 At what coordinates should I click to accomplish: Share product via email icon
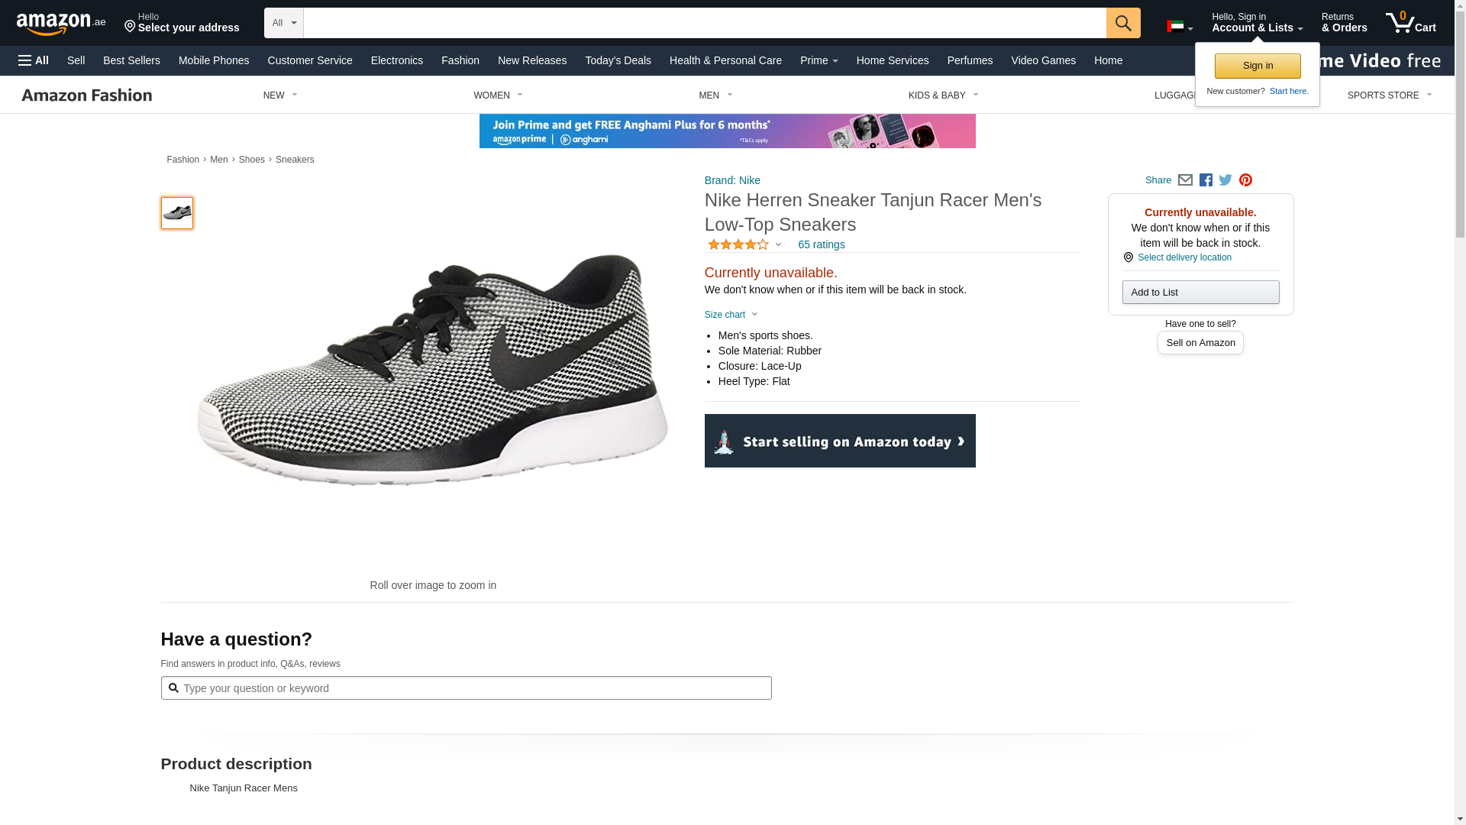click(x=1185, y=180)
